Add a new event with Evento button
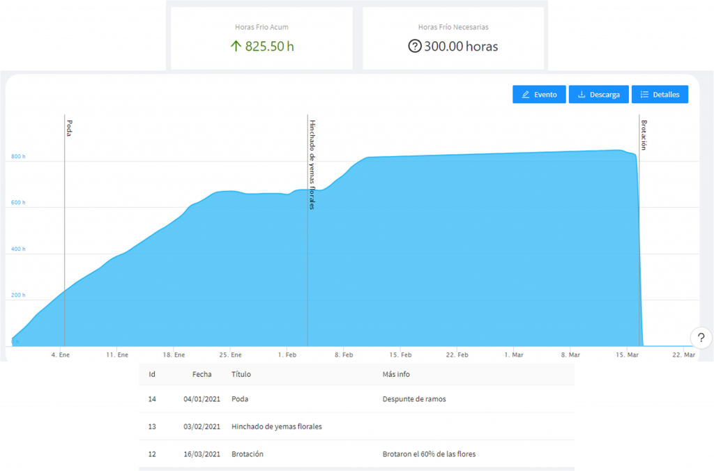The image size is (714, 471). 539,95
